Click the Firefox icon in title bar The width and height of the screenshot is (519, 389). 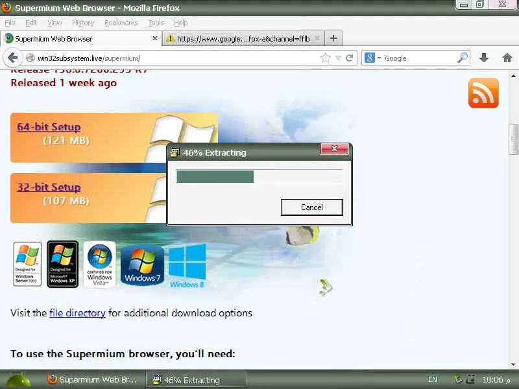point(6,7)
